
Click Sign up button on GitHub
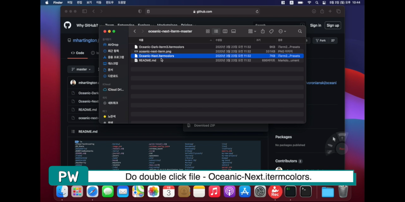click(333, 26)
